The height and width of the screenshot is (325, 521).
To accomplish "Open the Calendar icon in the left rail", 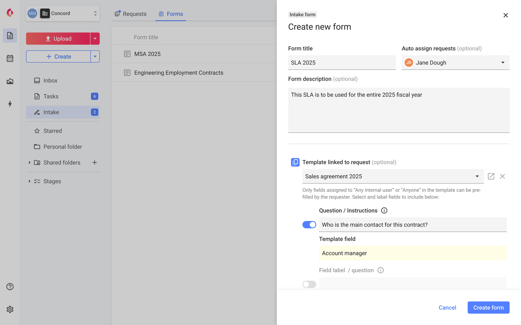I will [10, 58].
